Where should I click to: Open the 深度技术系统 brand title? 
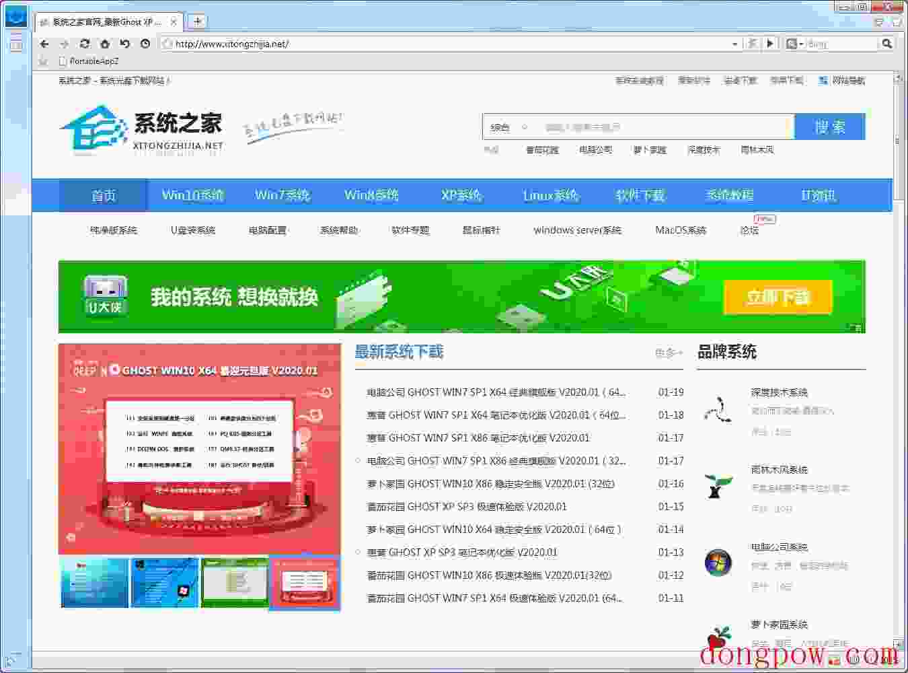(780, 392)
